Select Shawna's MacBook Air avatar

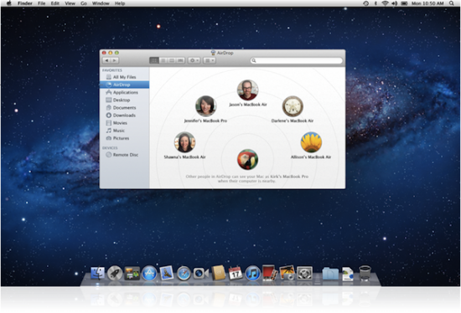click(x=184, y=142)
